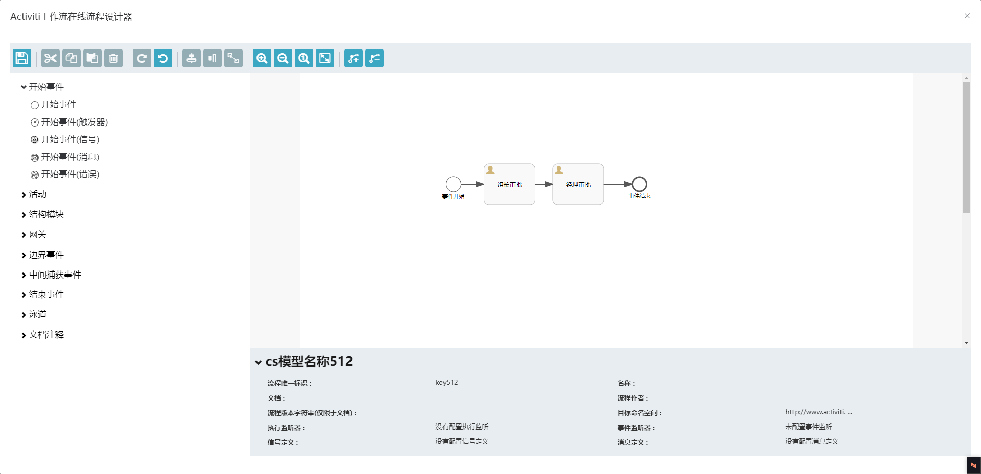Select the 开始事件(错误) stencil item
The height and width of the screenshot is (474, 981).
pos(65,174)
